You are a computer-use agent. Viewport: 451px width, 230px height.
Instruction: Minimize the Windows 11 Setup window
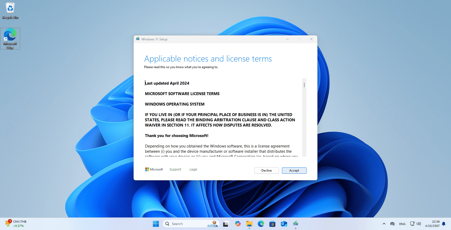tap(287, 39)
